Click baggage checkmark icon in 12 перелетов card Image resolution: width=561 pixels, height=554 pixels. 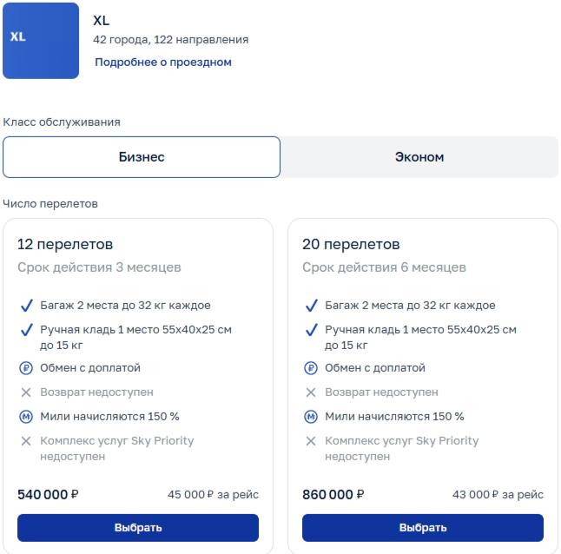click(x=26, y=306)
